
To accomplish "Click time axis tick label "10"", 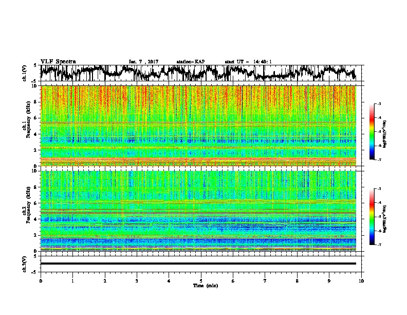I will [x=361, y=281].
